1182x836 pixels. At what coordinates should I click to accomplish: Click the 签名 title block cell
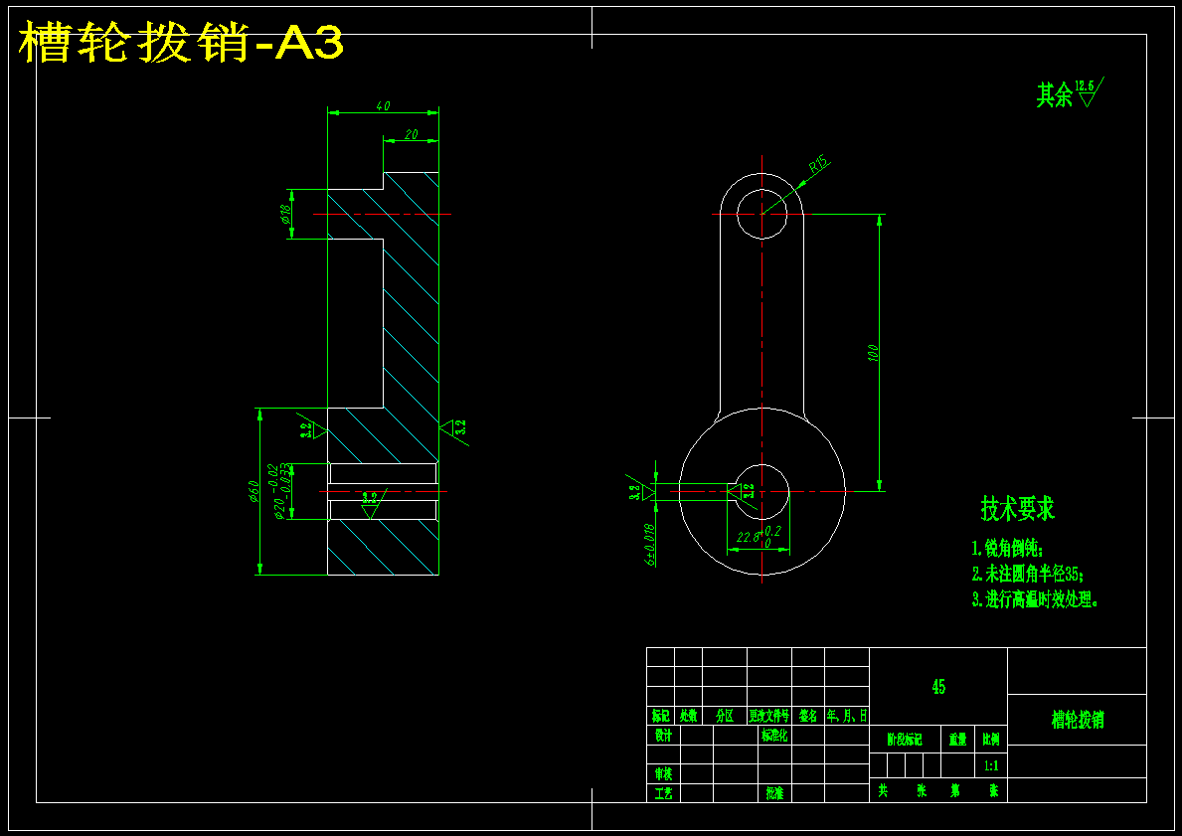tap(808, 716)
